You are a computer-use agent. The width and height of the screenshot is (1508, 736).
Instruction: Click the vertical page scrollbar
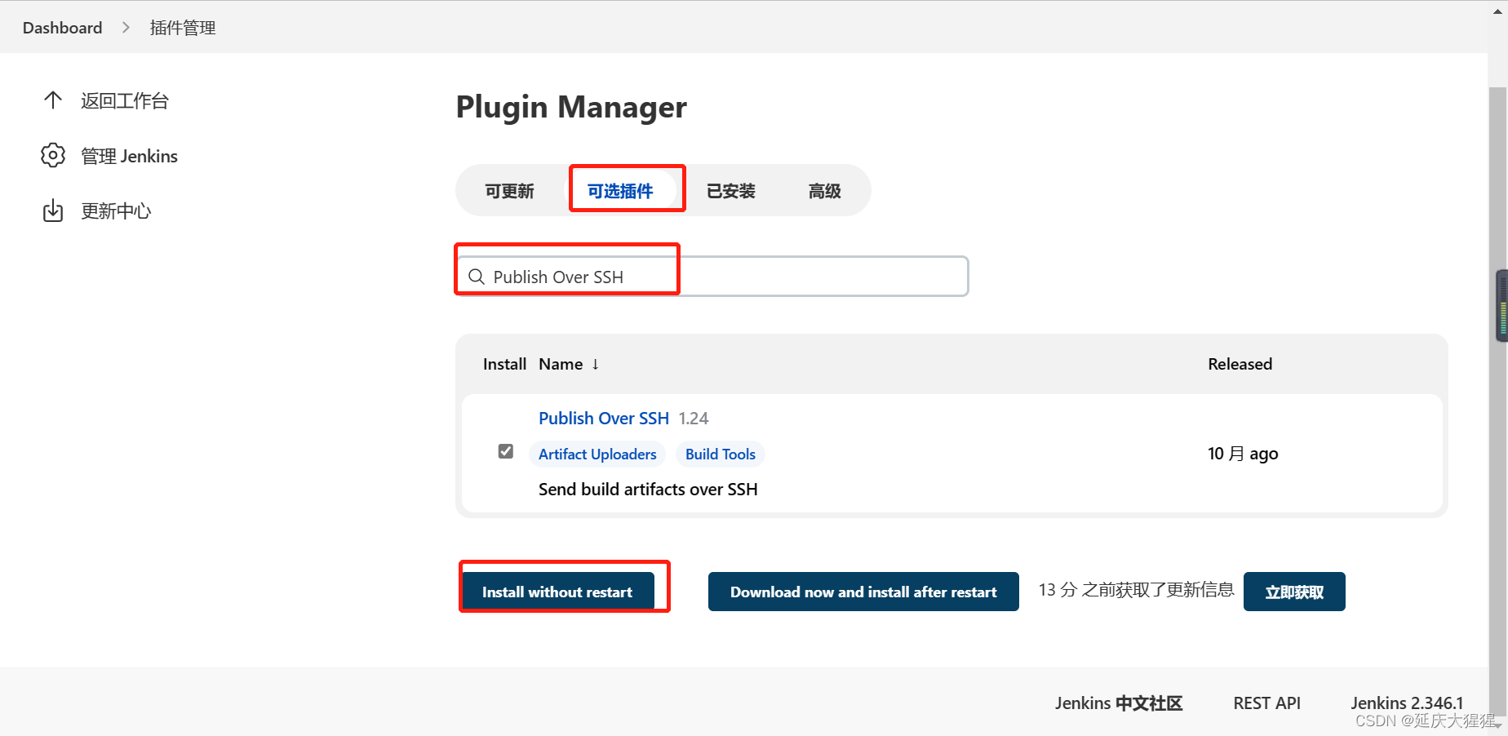tap(1497, 400)
